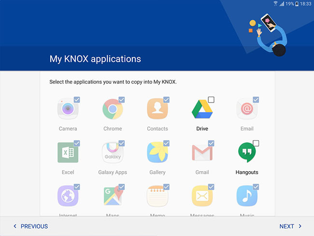Screen dimensions: 314x236
Task: Tap the Maps app icon
Action: tap(113, 196)
